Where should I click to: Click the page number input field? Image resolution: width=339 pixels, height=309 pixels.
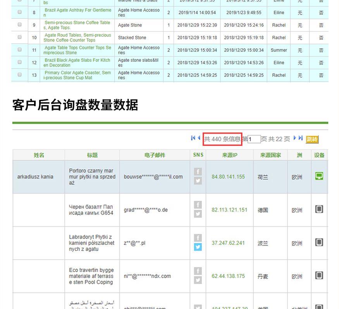click(x=254, y=139)
